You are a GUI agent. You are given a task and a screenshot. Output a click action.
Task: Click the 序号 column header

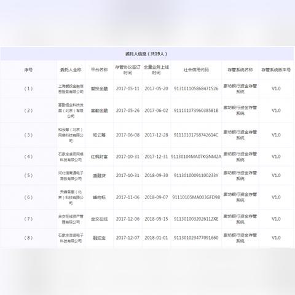(x=28, y=70)
